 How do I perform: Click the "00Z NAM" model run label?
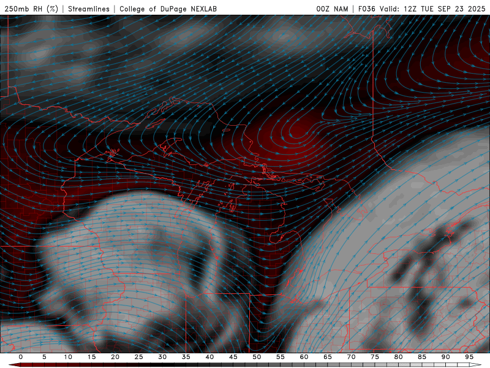[332, 9]
